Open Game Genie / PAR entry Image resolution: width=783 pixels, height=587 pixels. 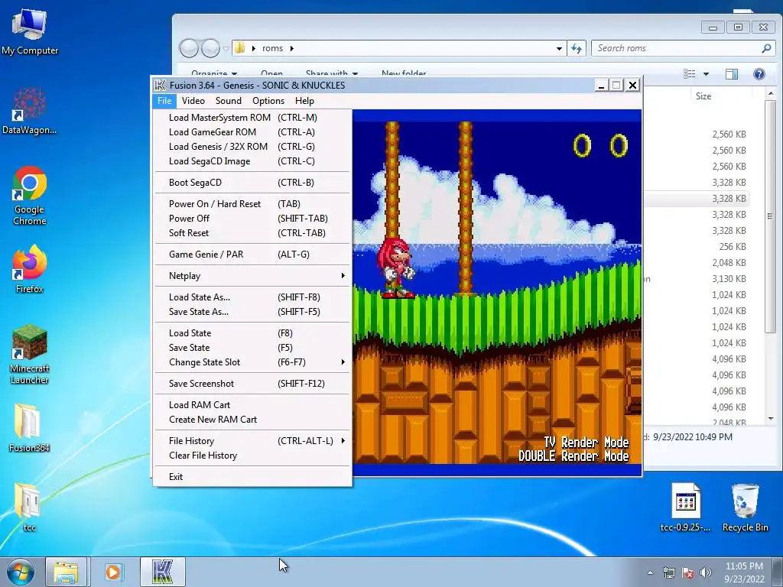[x=252, y=255]
